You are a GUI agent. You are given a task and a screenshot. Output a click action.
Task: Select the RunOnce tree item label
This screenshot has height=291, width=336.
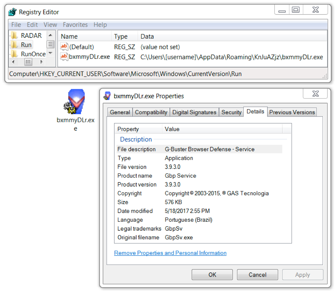pyautogui.click(x=33, y=54)
